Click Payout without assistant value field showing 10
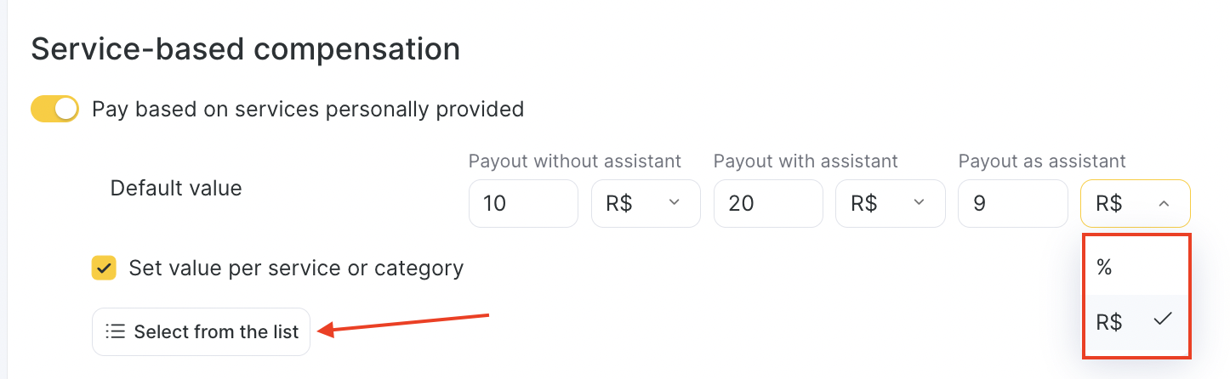This screenshot has height=379, width=1230. 523,203
